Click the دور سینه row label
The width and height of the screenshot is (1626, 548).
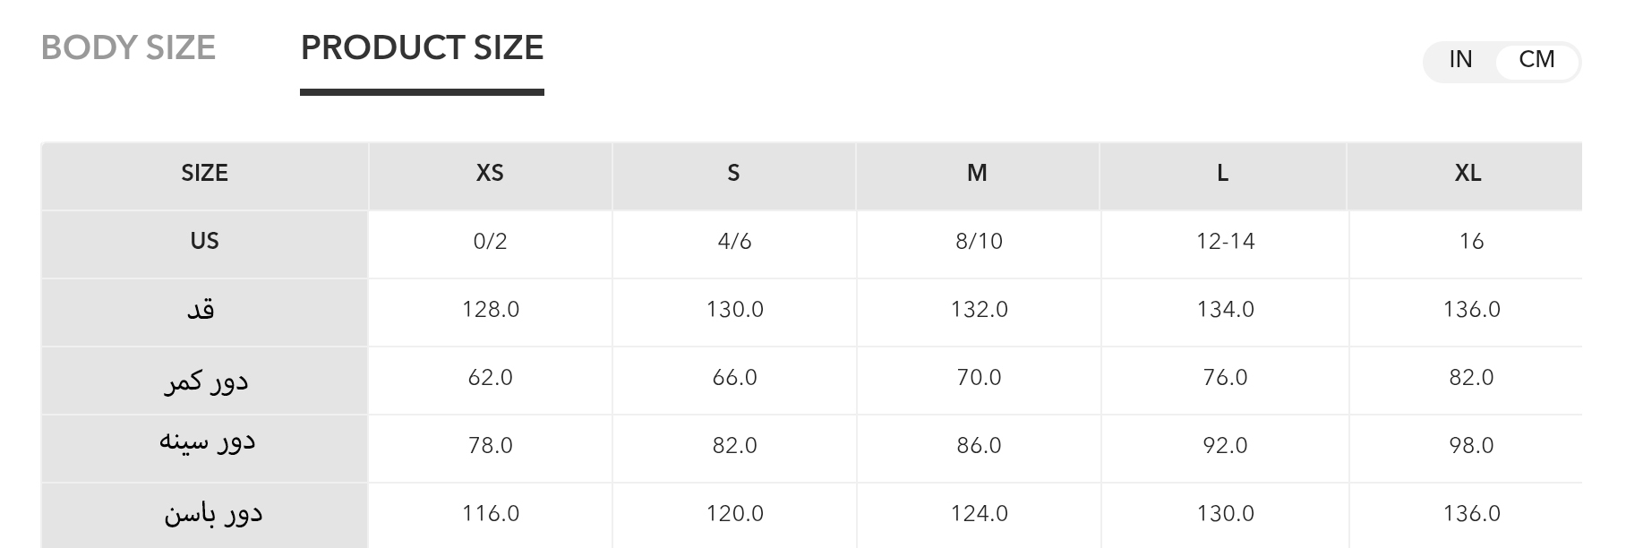point(208,442)
